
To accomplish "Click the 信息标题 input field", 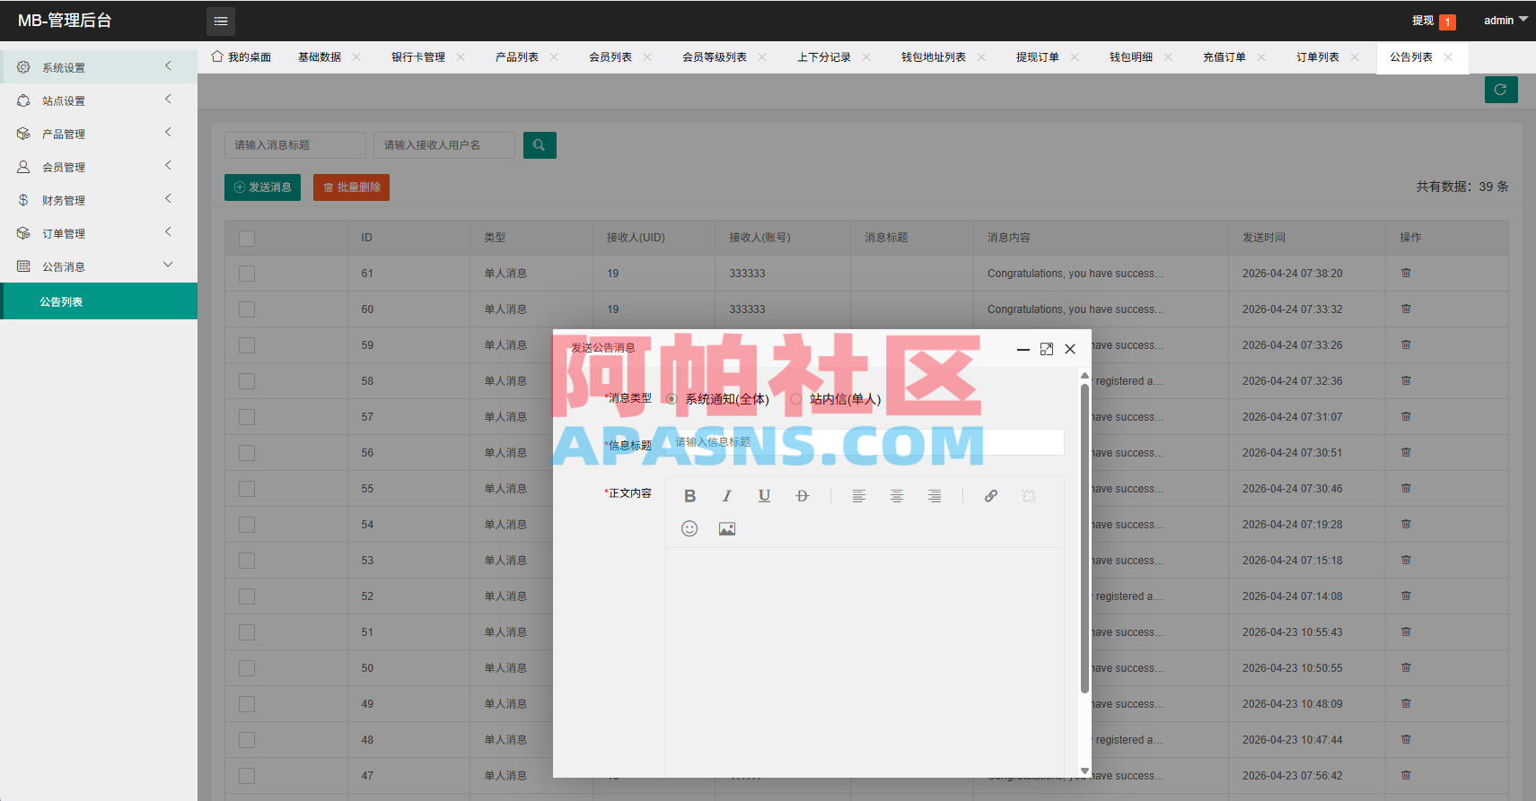I will [865, 442].
